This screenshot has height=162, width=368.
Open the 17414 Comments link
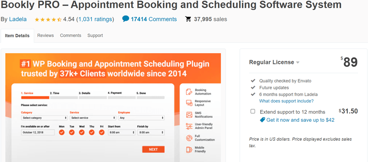(154, 19)
